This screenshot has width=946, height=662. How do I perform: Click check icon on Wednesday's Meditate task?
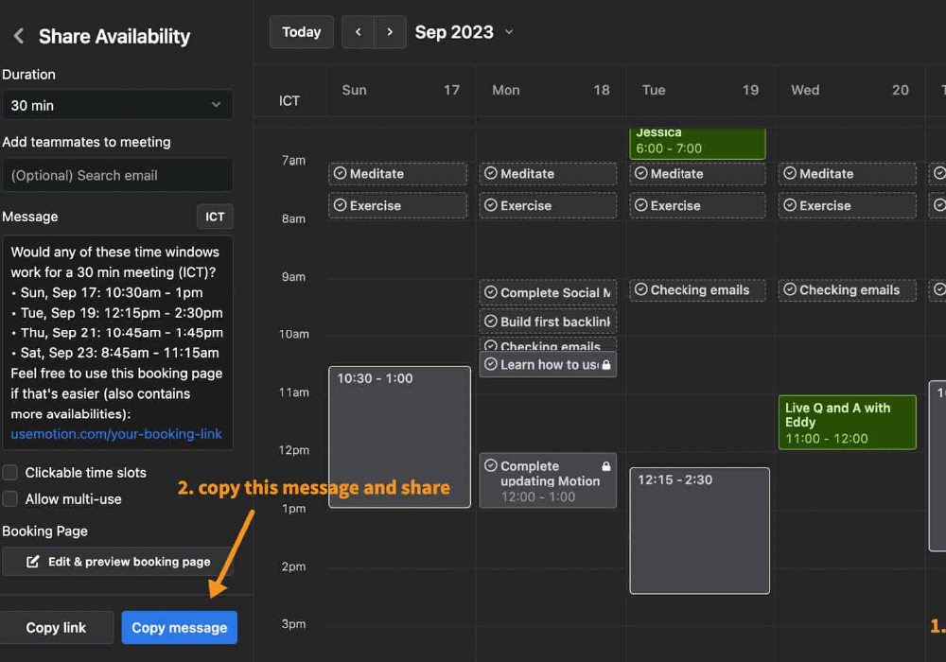point(789,174)
